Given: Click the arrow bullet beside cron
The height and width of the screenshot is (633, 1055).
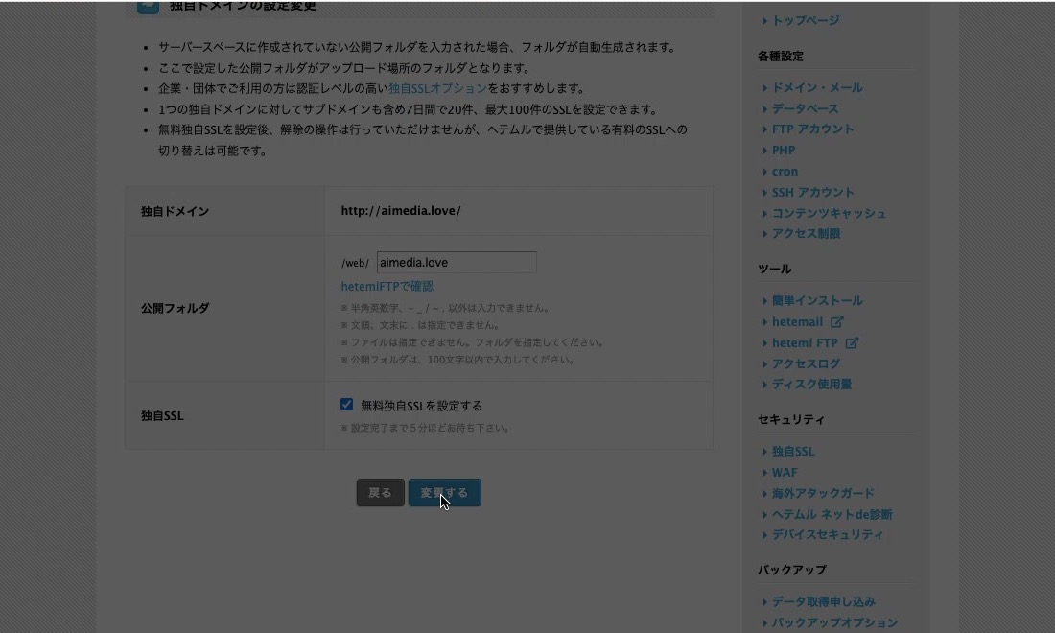Looking at the screenshot, I should 765,172.
